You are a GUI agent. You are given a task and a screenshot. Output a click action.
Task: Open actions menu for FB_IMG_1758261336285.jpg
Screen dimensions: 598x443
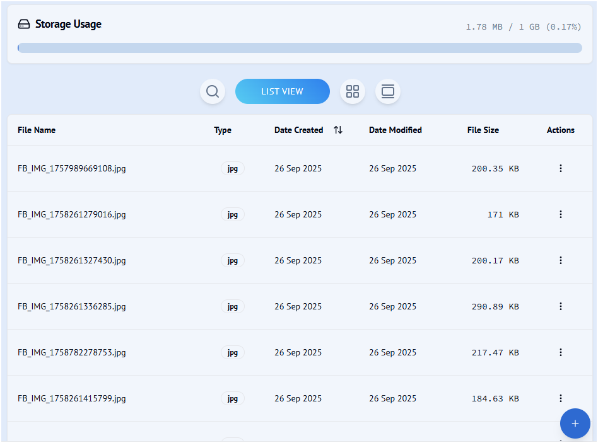[x=560, y=306]
